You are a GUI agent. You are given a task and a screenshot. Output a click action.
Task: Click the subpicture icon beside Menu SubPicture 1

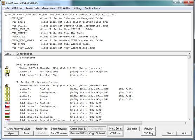(x=7, y=75)
